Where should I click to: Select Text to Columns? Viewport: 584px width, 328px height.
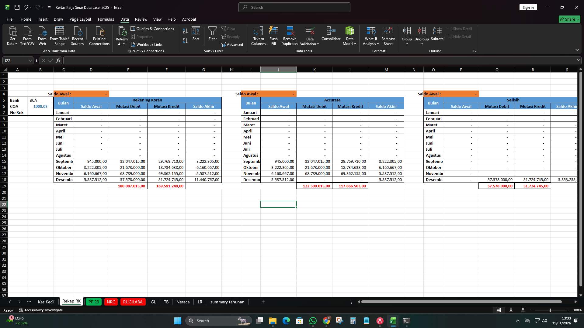pyautogui.click(x=258, y=36)
